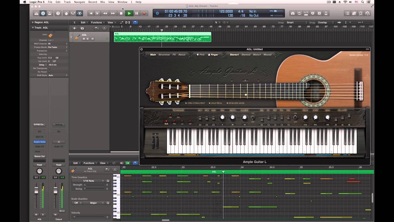Open the Apple menu

click(x=25, y=2)
